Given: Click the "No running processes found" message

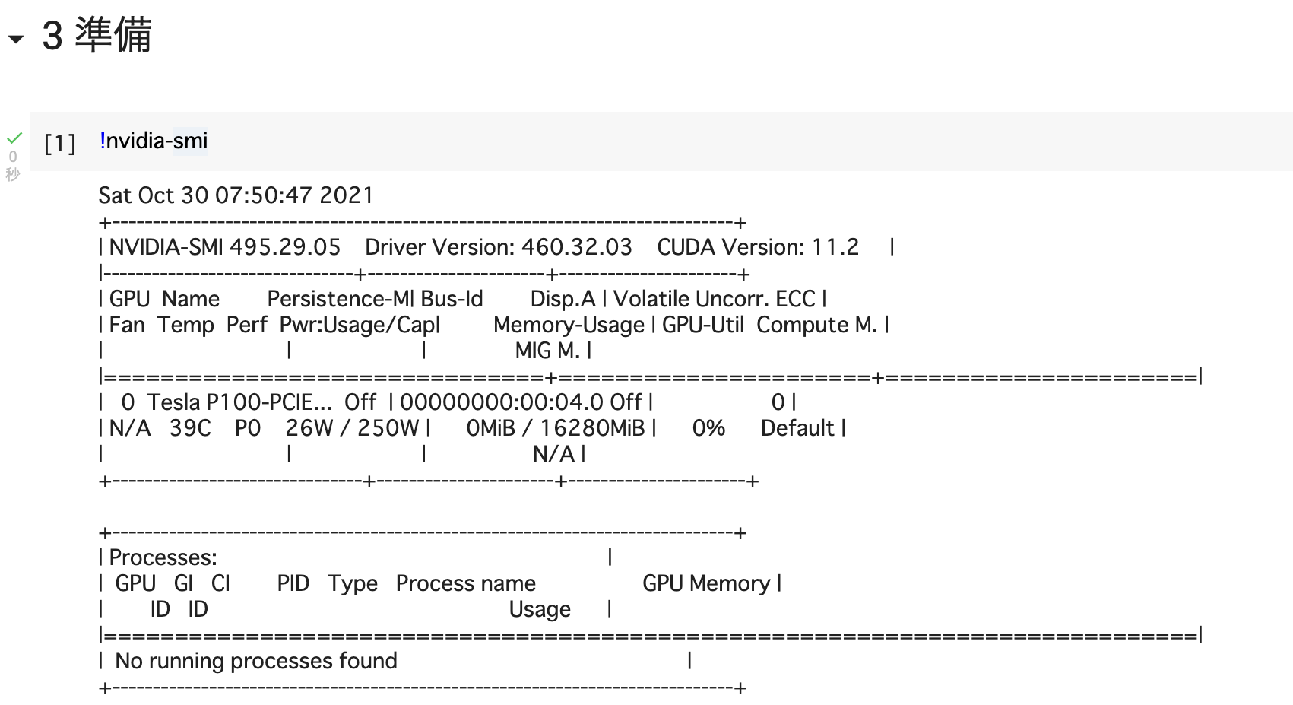Looking at the screenshot, I should tap(256, 661).
